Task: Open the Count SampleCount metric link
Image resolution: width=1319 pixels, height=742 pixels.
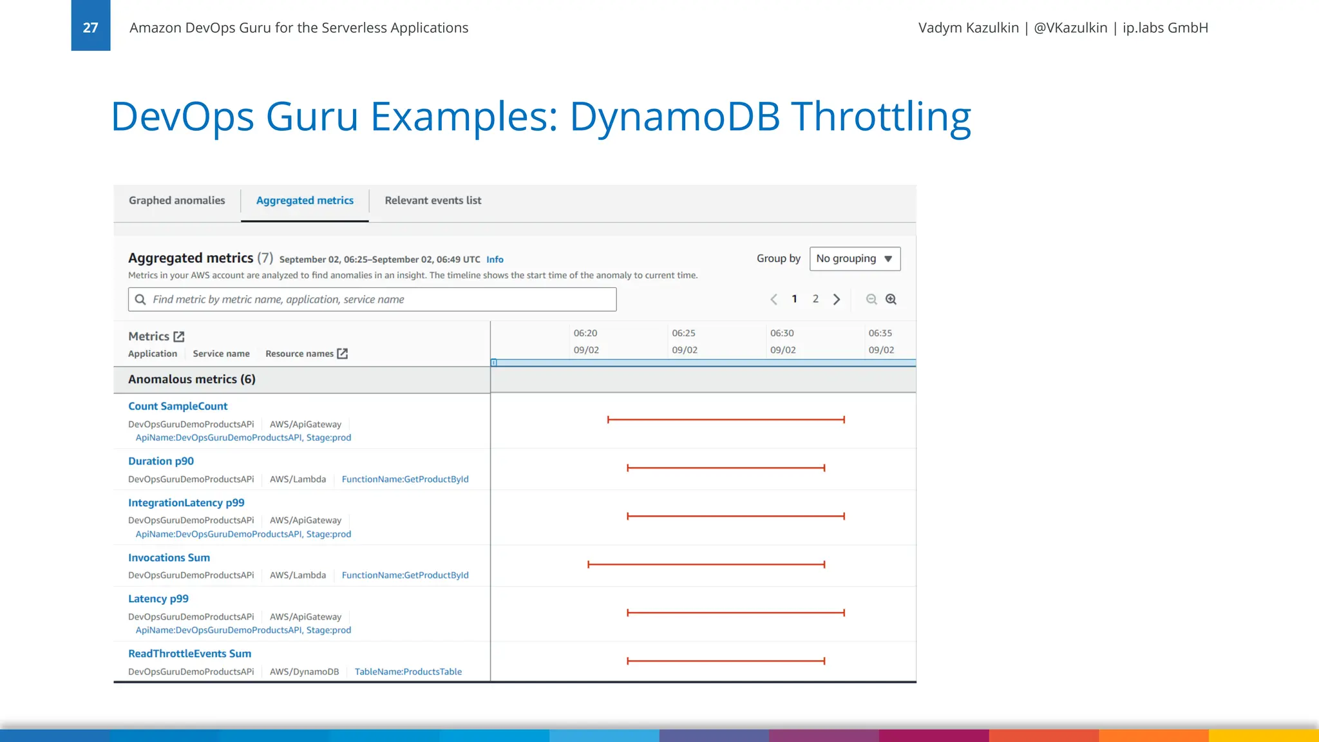Action: pos(178,406)
